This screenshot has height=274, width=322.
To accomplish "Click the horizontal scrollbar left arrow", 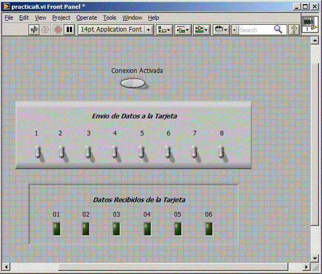I will 6,267.
